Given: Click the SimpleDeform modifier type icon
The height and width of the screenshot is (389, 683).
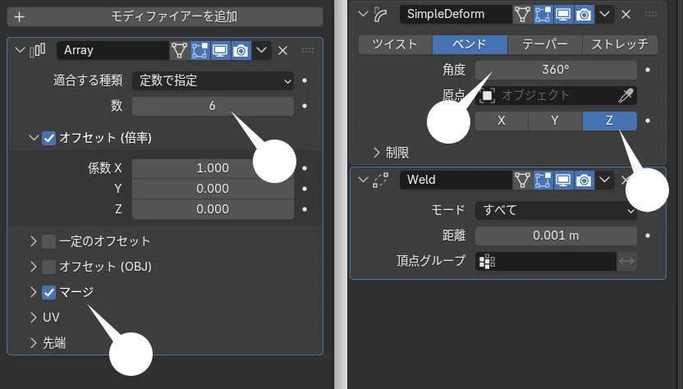Looking at the screenshot, I should click(380, 15).
